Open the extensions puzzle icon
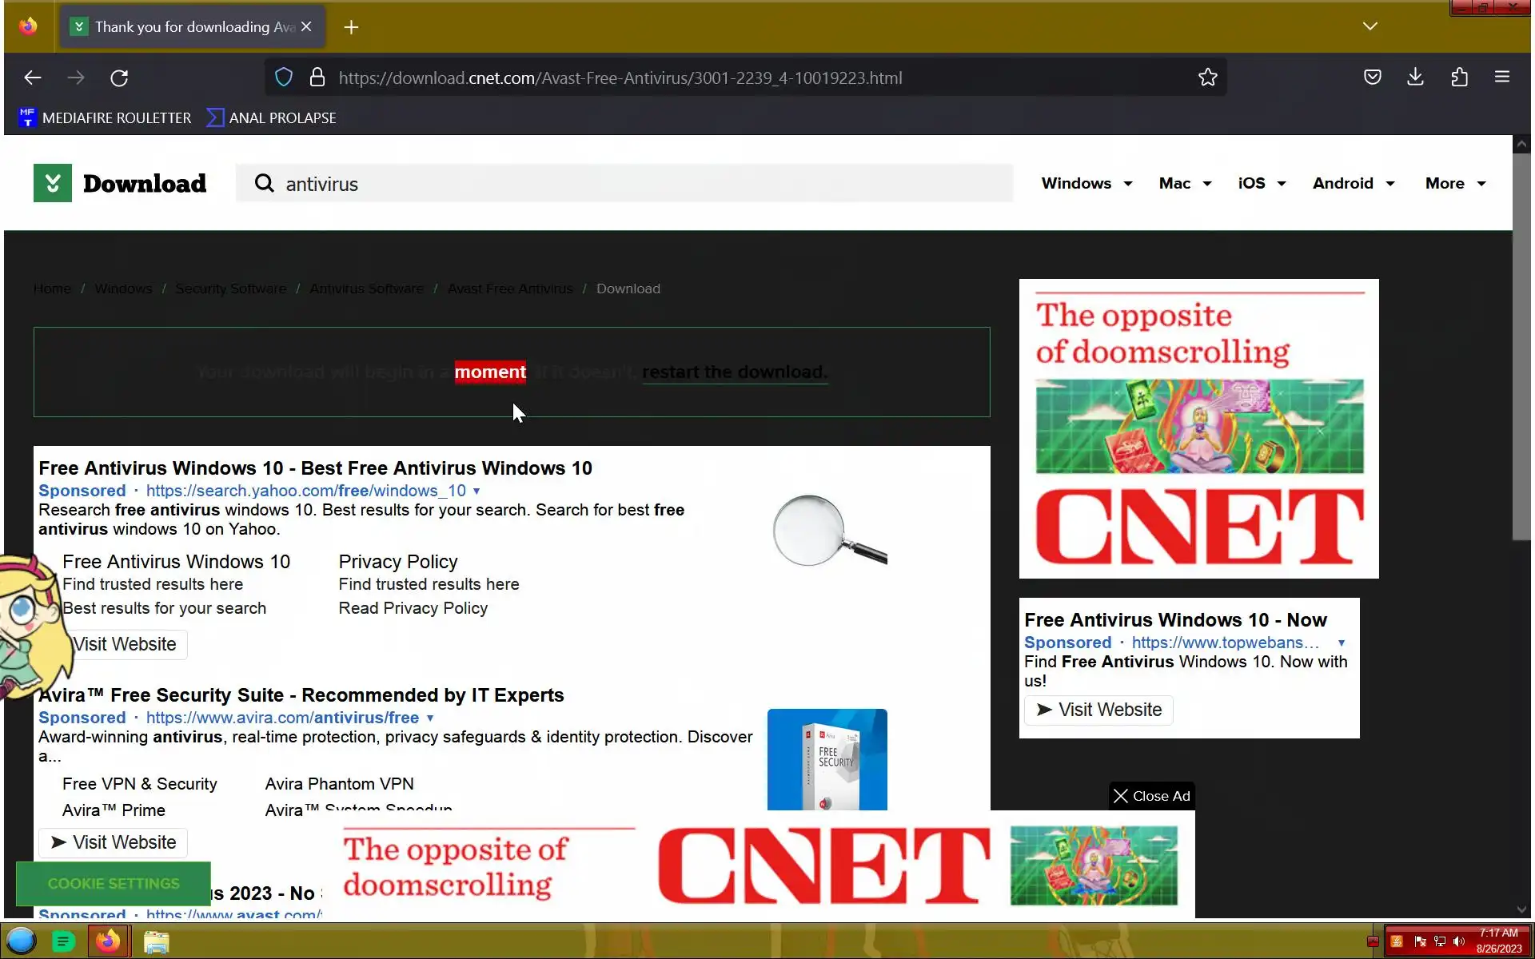The image size is (1535, 959). tap(1459, 77)
